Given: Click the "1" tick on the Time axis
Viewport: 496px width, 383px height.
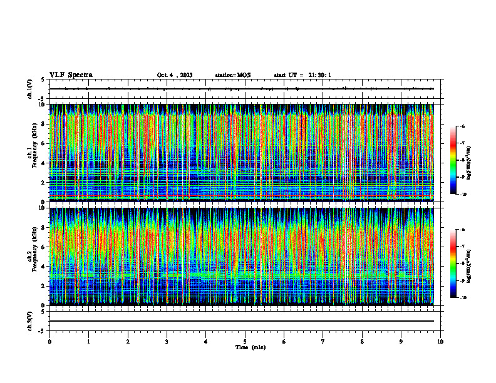Looking at the screenshot, I should coord(88,342).
